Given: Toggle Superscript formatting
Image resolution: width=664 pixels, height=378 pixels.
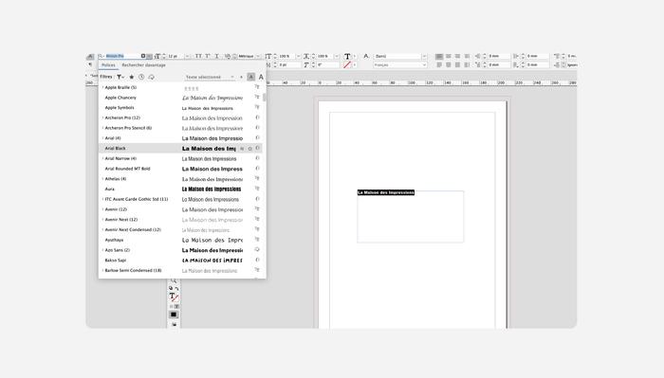Looking at the screenshot, I should pyautogui.click(x=208, y=56).
